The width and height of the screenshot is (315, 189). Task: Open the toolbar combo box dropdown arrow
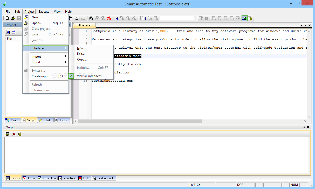pyautogui.click(x=195, y=18)
